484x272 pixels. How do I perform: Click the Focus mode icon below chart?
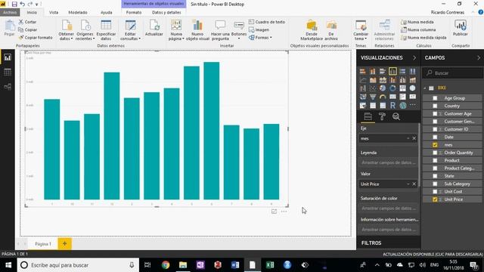274,212
